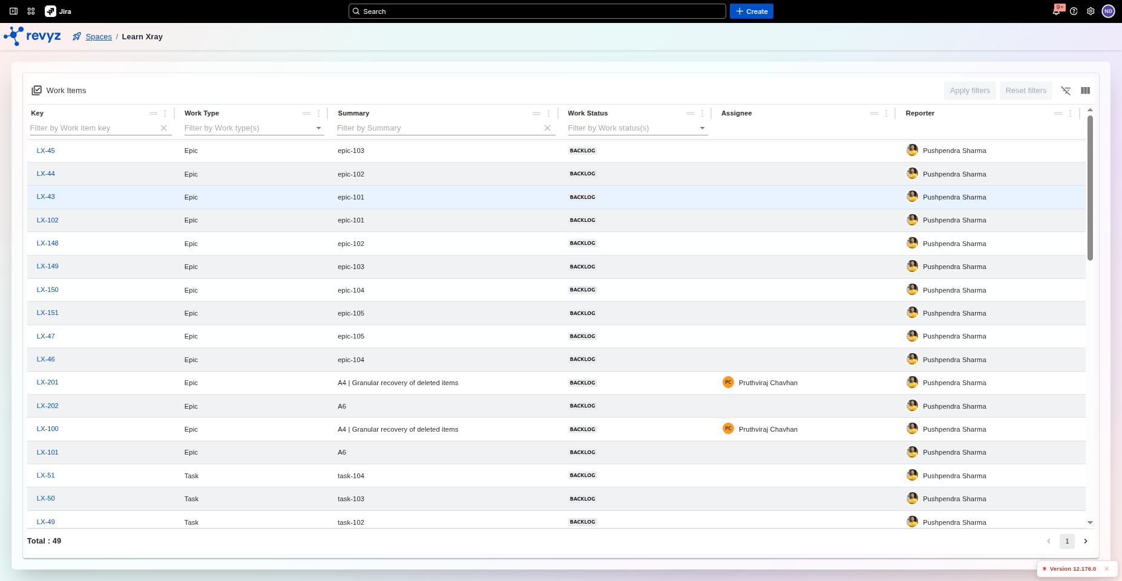The height and width of the screenshot is (581, 1122).
Task: Open the app switcher grid icon
Action: 31,11
